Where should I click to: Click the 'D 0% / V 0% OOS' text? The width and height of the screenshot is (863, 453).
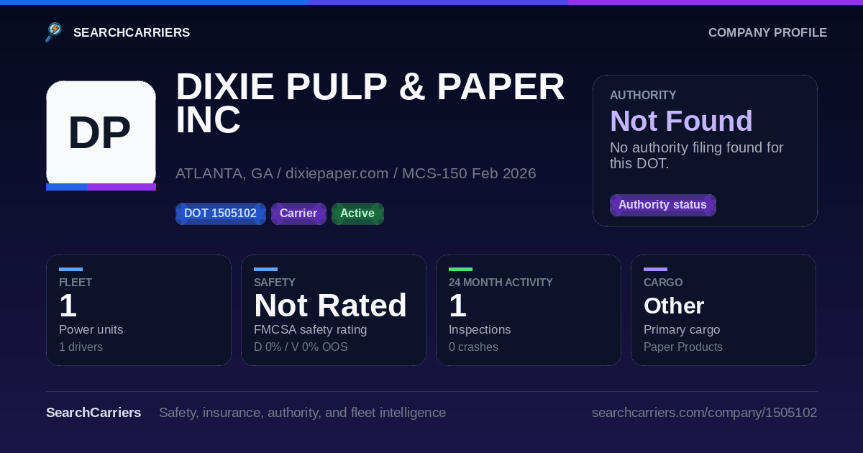coord(301,347)
